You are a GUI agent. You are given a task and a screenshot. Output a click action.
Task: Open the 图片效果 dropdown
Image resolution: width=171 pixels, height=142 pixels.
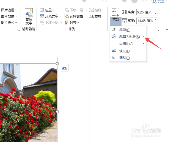coord(9,16)
